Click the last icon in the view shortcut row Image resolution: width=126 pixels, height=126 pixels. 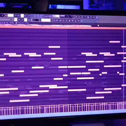[79, 20]
